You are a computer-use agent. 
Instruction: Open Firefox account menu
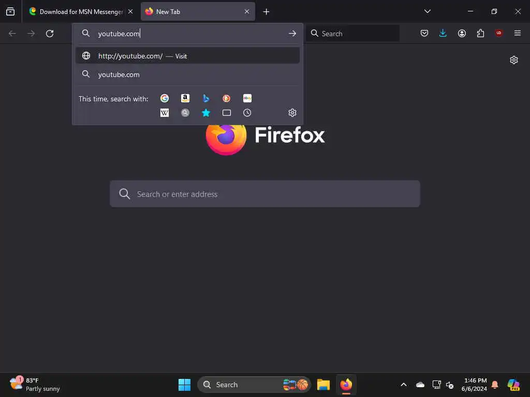(x=462, y=33)
